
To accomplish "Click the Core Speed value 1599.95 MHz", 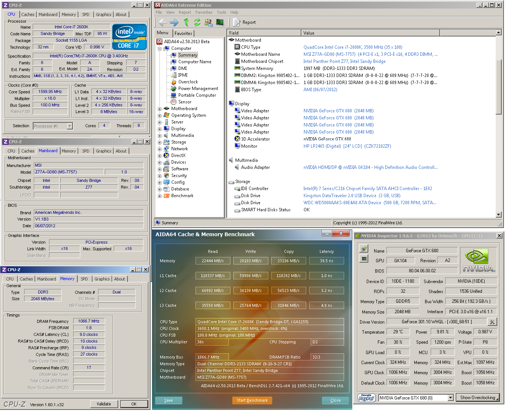I will click(50, 91).
